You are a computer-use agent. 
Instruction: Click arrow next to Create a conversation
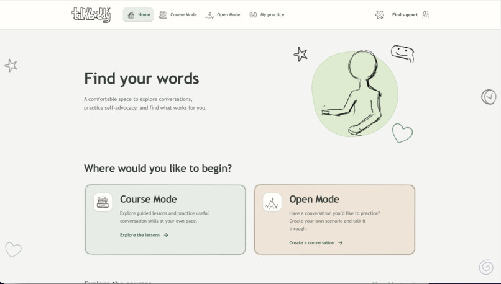[x=341, y=243]
